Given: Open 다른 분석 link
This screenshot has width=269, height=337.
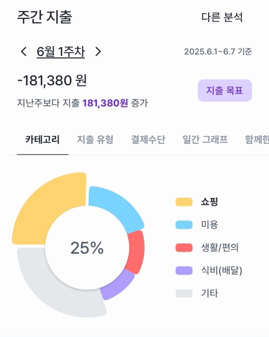Looking at the screenshot, I should pos(222,17).
